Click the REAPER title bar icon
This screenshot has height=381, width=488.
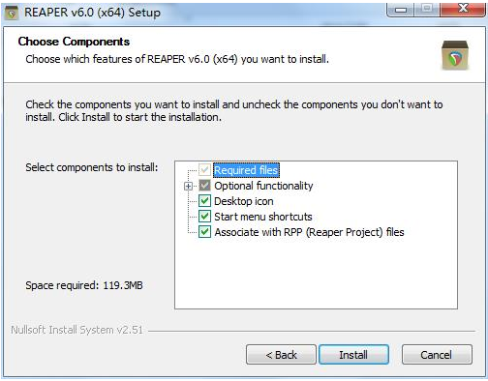point(12,14)
